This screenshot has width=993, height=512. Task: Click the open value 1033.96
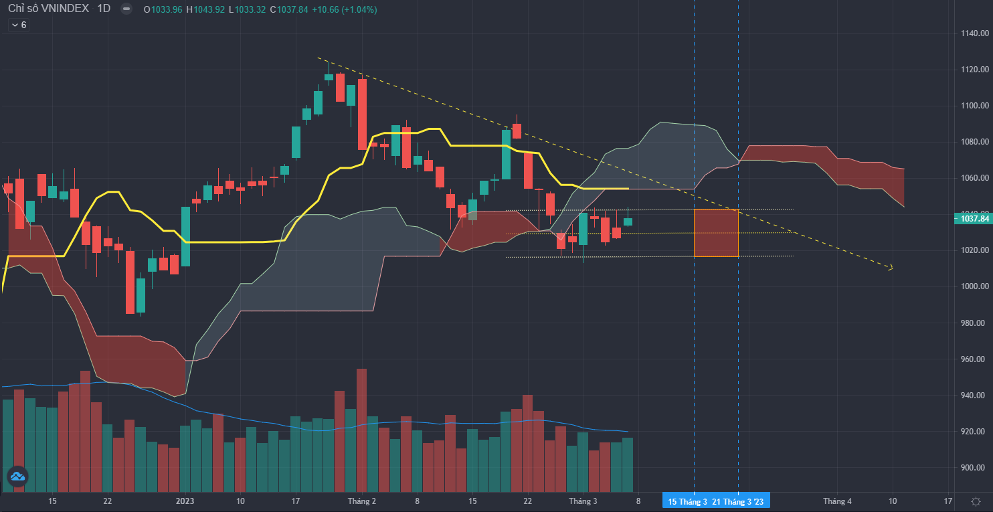[x=167, y=10]
